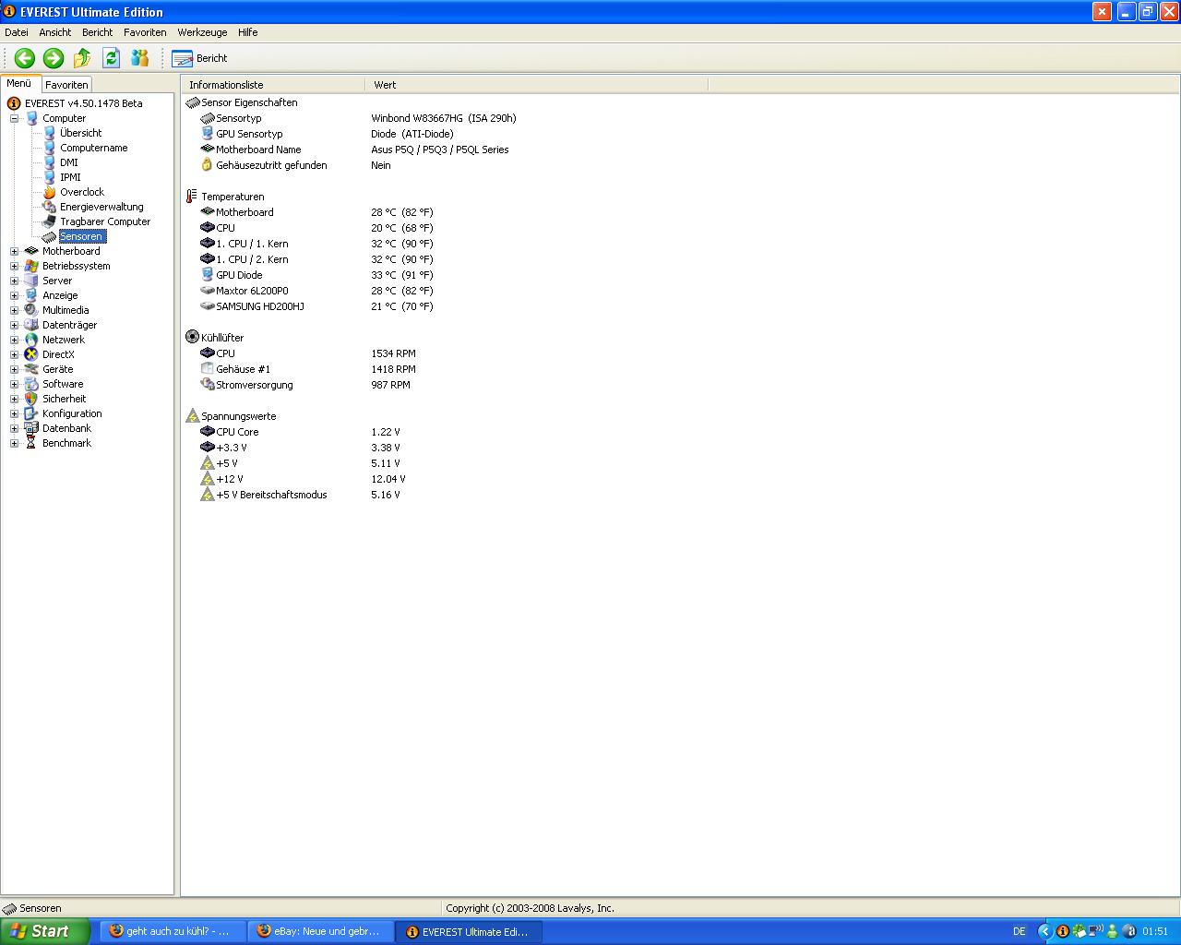Click the EVEREST info tray icon
The width and height of the screenshot is (1181, 945).
[1063, 932]
